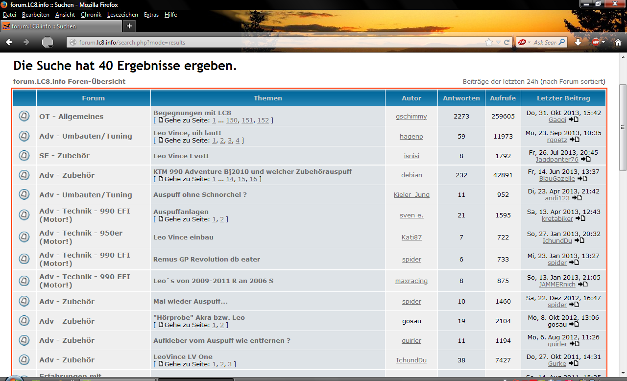This screenshot has height=381, width=627.
Task: Click the Firefox home icon
Action: coord(618,43)
